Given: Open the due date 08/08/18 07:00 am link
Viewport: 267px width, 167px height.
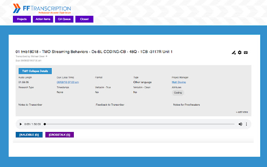Looking at the screenshot, I should pos(68,82).
